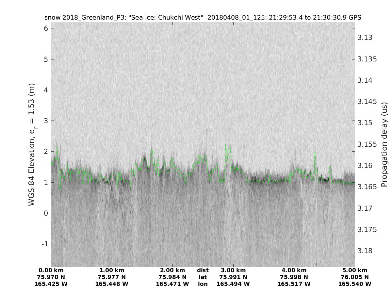Screen dimensions: 392x294
Task: Click the "4.00 km" x-axis tick label
Action: [294, 270]
